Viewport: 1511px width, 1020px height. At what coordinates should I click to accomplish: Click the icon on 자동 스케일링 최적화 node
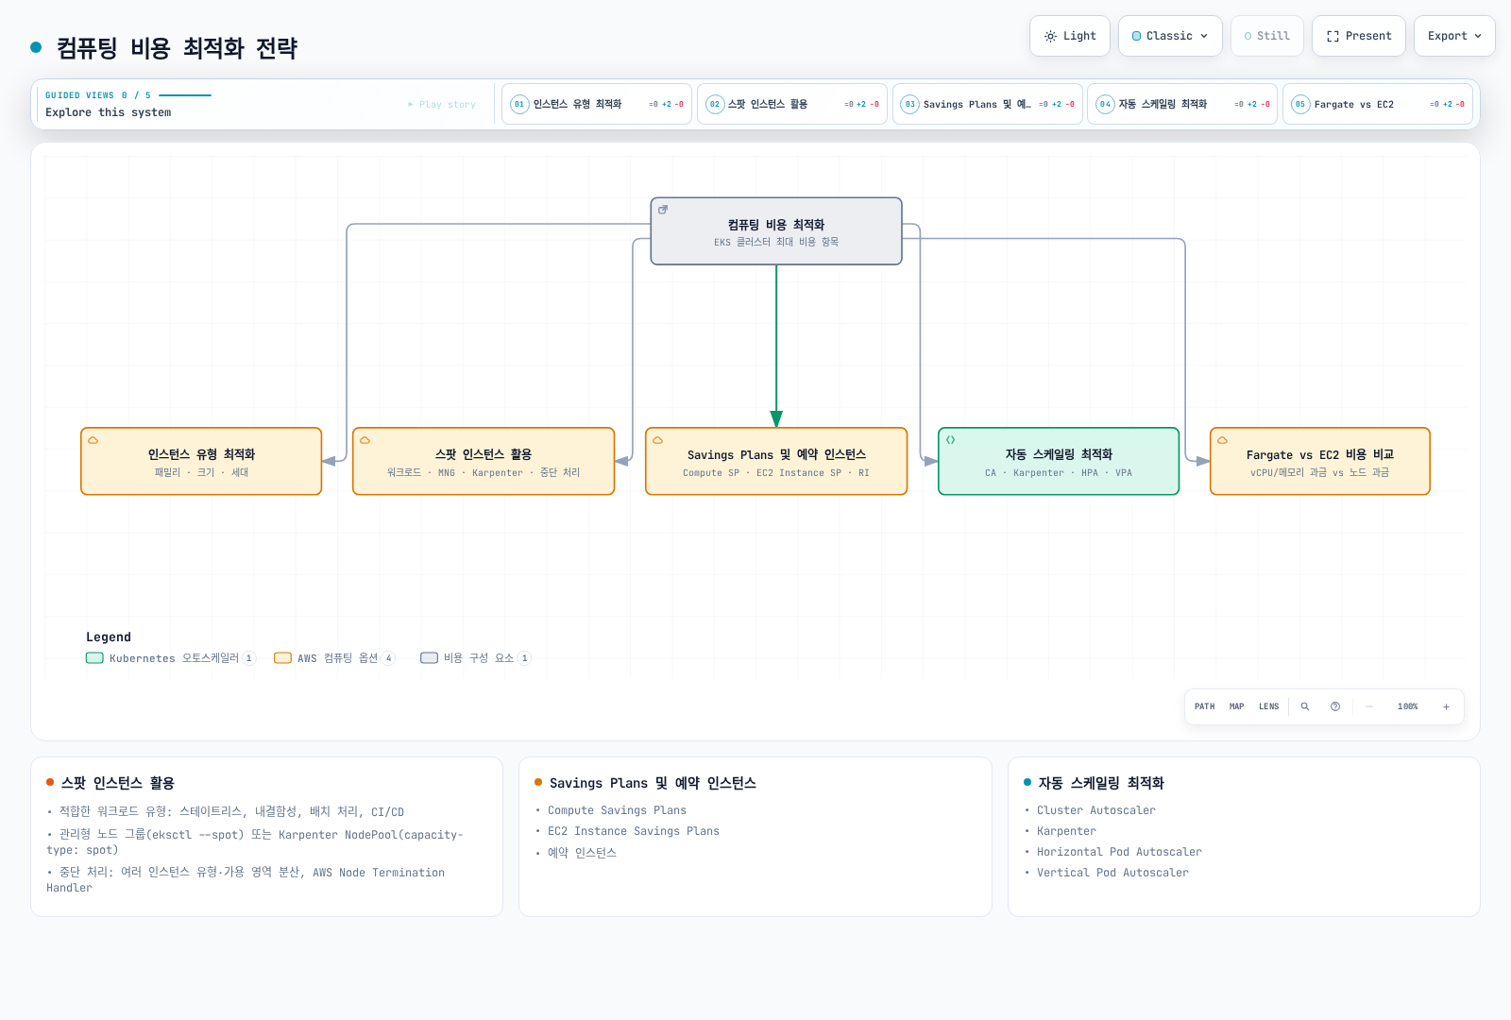(950, 440)
